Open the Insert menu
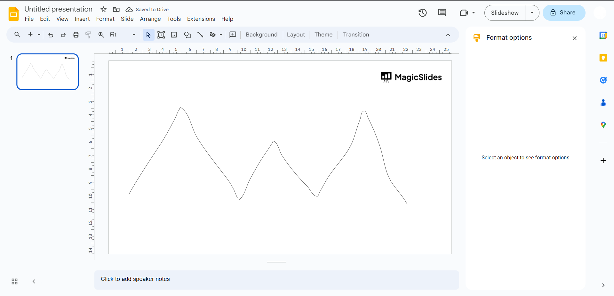614x296 pixels. [82, 19]
